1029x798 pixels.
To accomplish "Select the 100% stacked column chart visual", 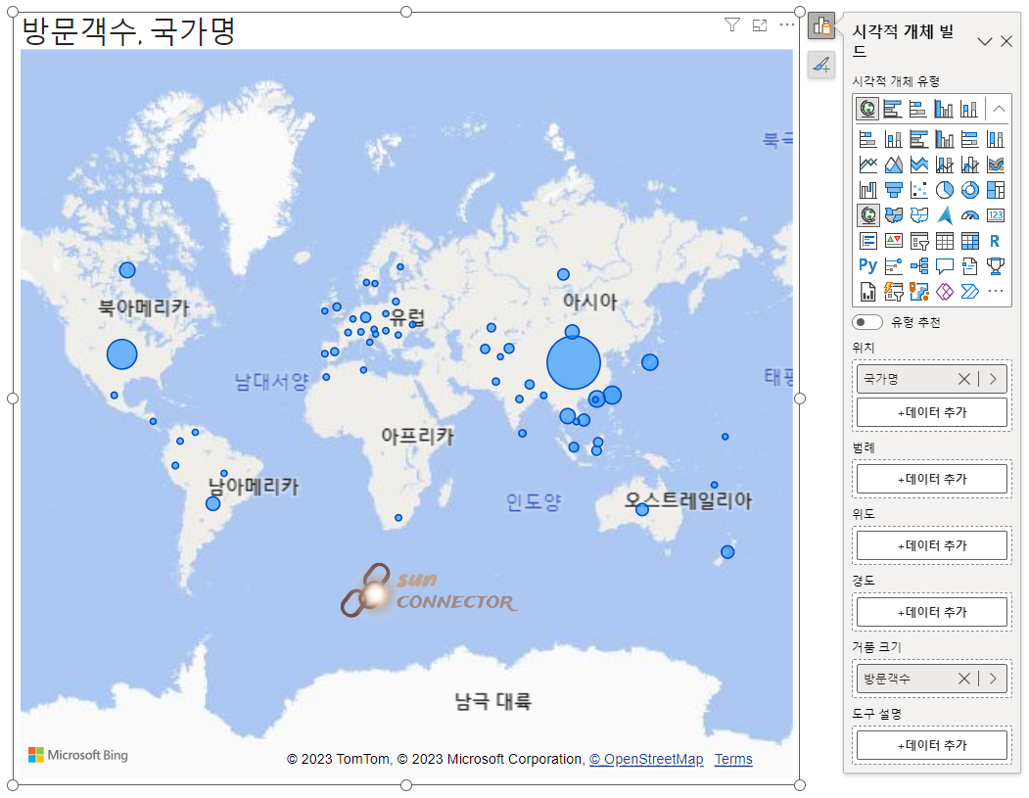I will 996,139.
